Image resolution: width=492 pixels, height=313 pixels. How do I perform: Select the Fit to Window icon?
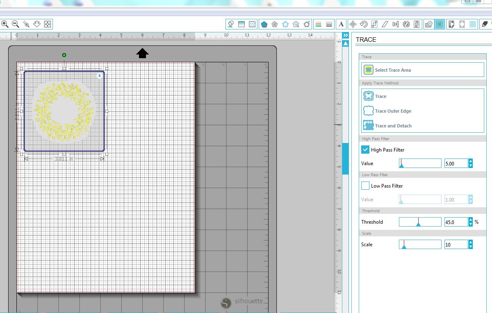(x=48, y=24)
